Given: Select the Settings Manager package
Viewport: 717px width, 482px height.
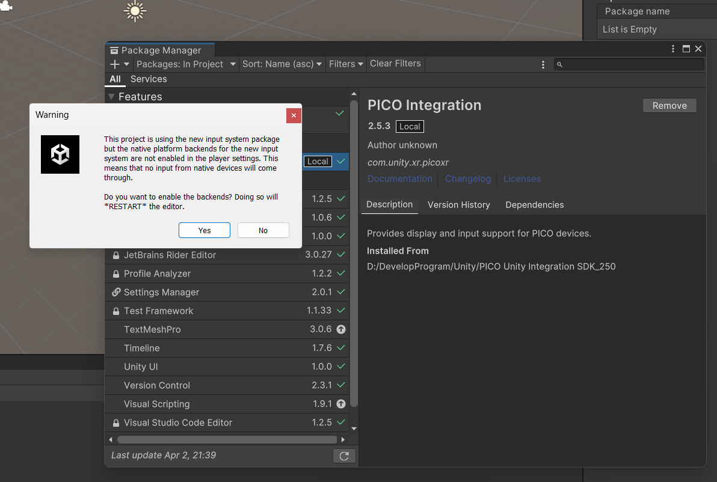Looking at the screenshot, I should click(227, 293).
